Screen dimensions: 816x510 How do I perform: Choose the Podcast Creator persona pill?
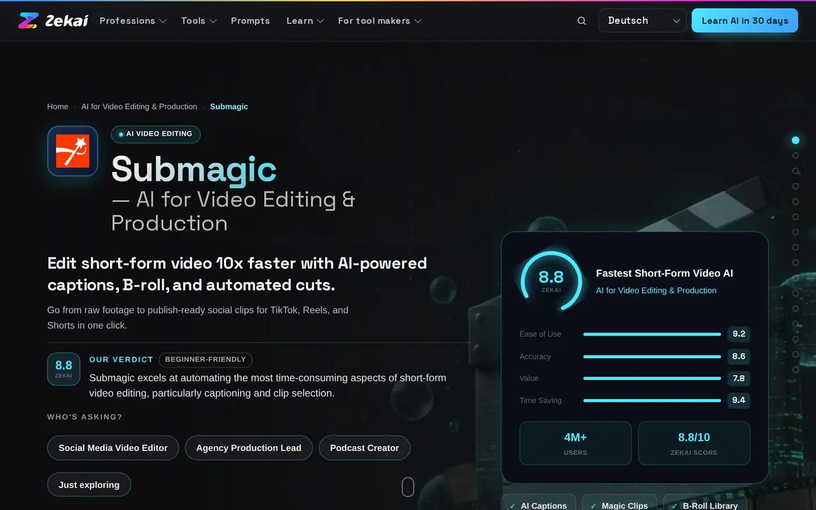pos(364,448)
